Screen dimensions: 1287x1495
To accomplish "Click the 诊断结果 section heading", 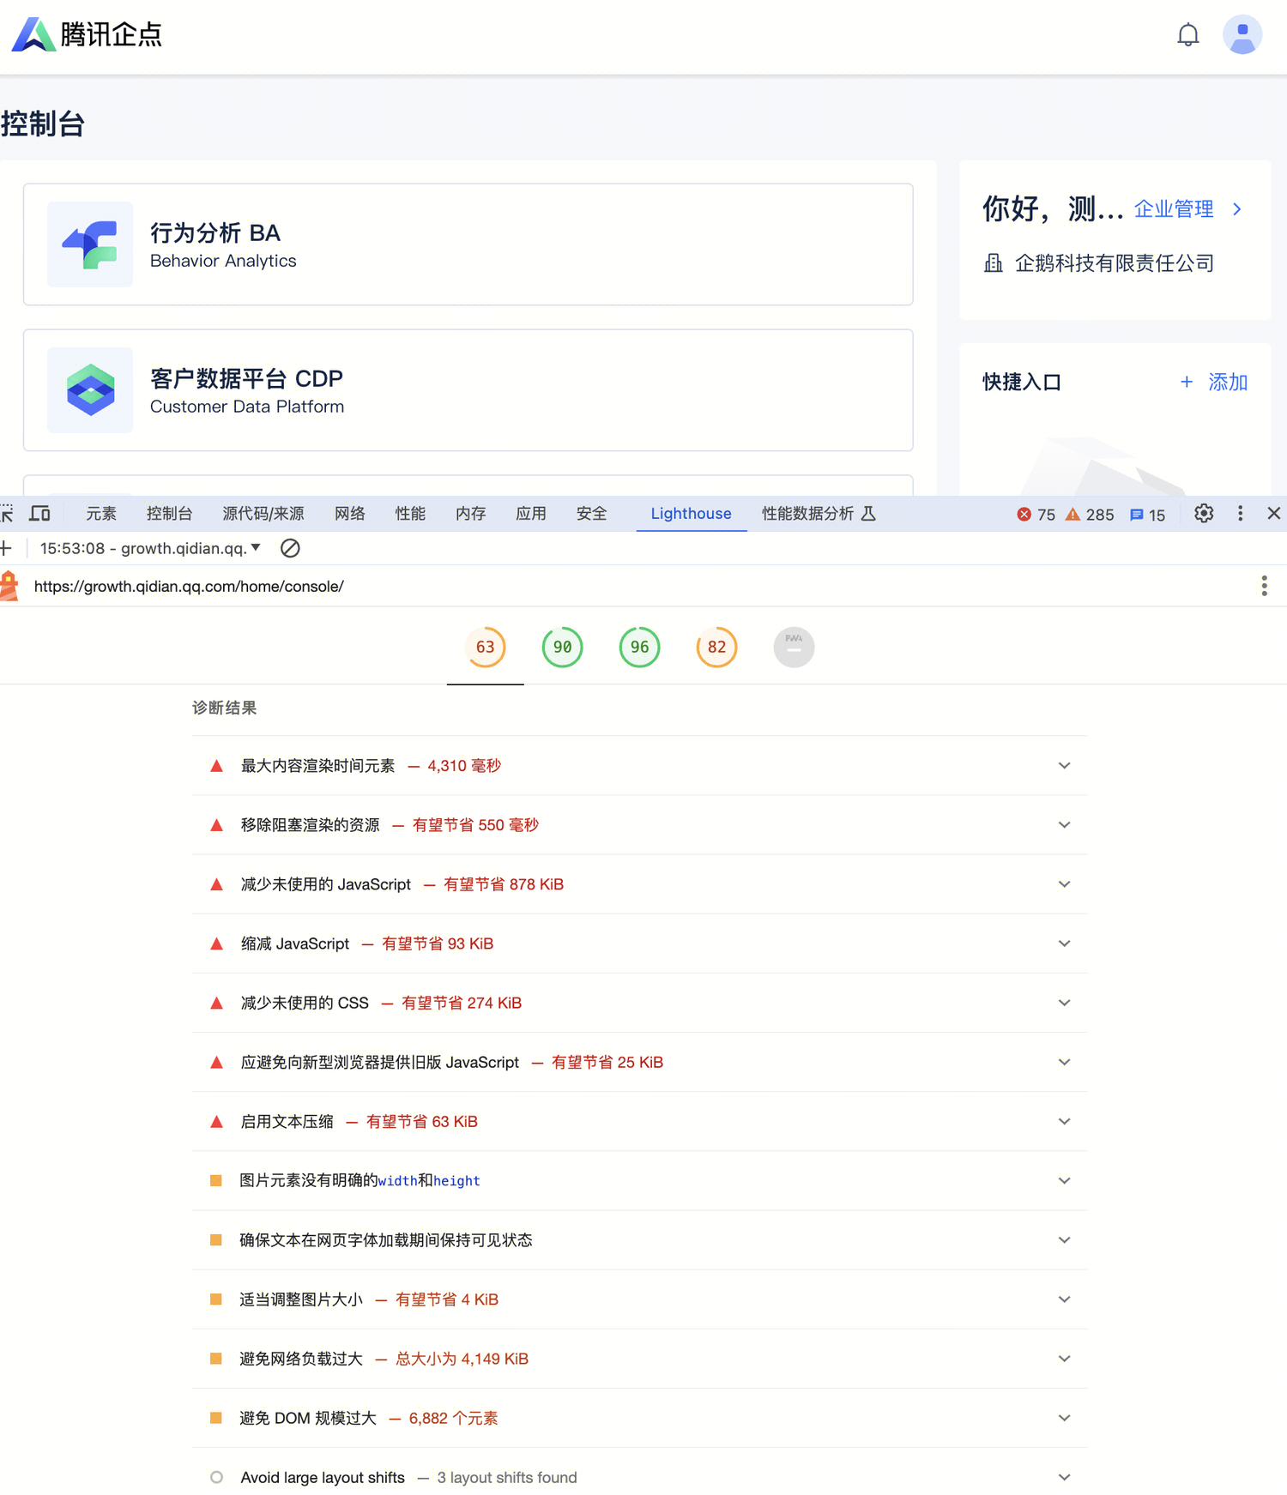I will [225, 708].
